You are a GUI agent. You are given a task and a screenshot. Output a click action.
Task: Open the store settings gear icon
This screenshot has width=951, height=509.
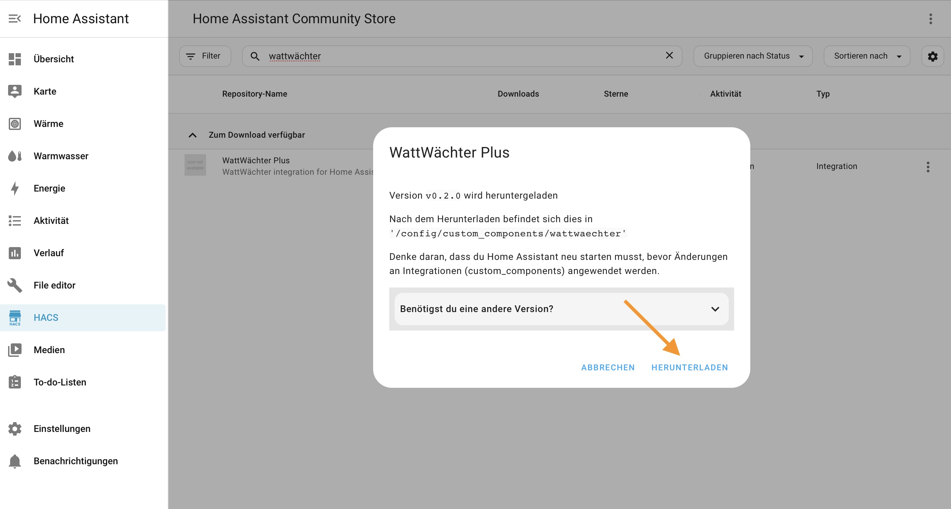pos(932,56)
